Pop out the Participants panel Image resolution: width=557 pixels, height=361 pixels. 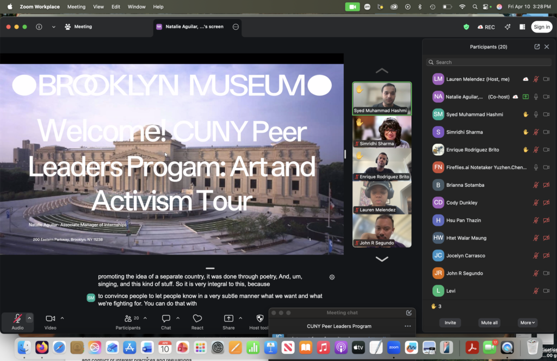[x=537, y=47]
